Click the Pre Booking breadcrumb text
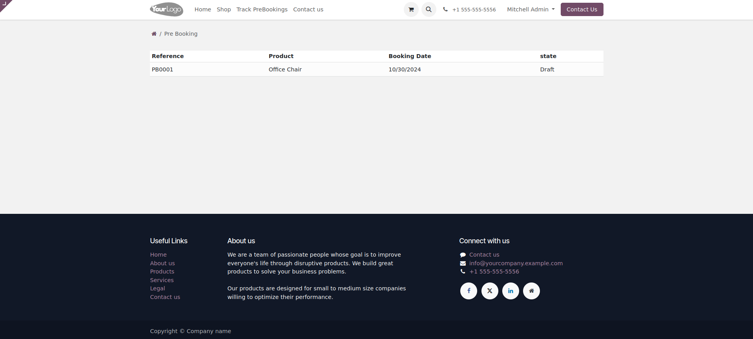Image resolution: width=753 pixels, height=339 pixels. 181,34
